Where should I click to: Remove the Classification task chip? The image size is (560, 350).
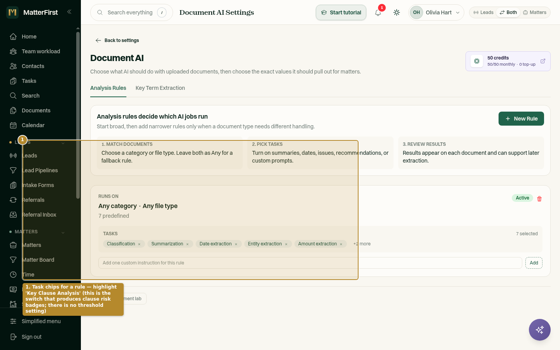click(139, 244)
